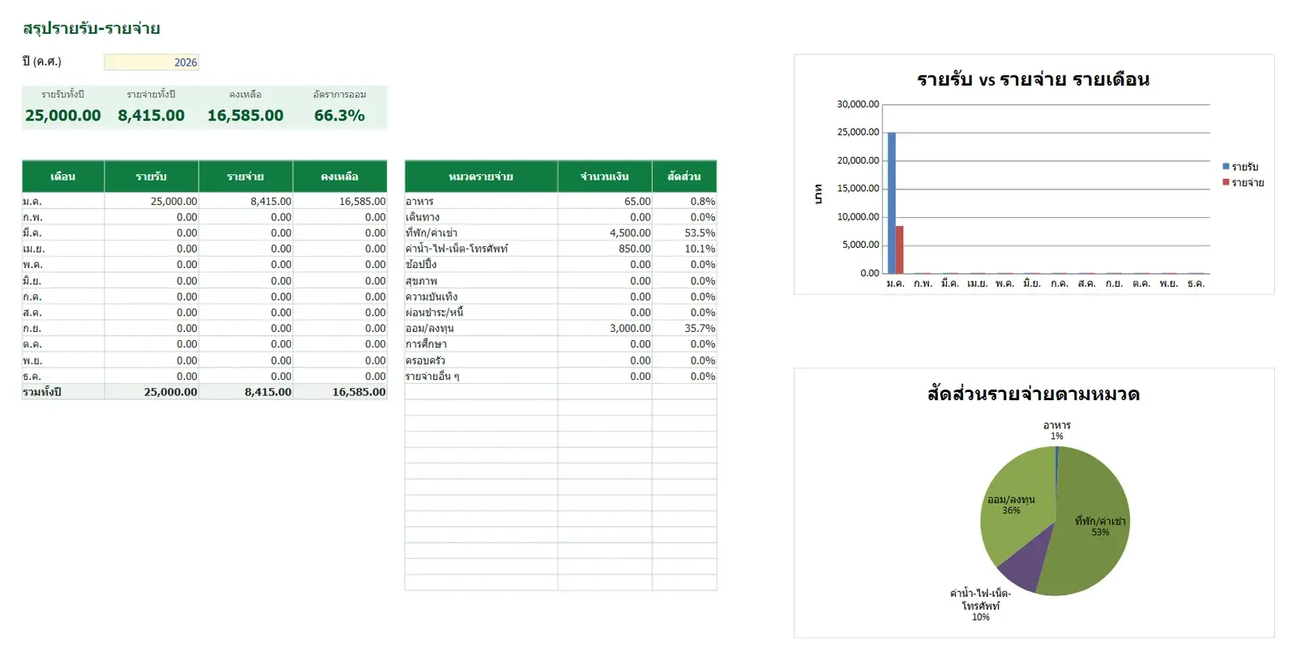Select the 4,500.00 amount for ที่พัก/ค่าเช่า

(605, 233)
